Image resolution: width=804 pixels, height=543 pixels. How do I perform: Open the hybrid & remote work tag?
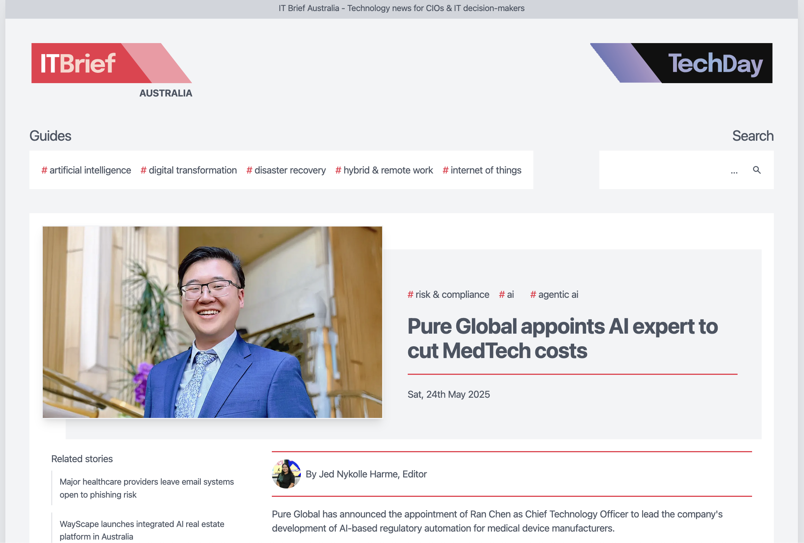pyautogui.click(x=384, y=170)
